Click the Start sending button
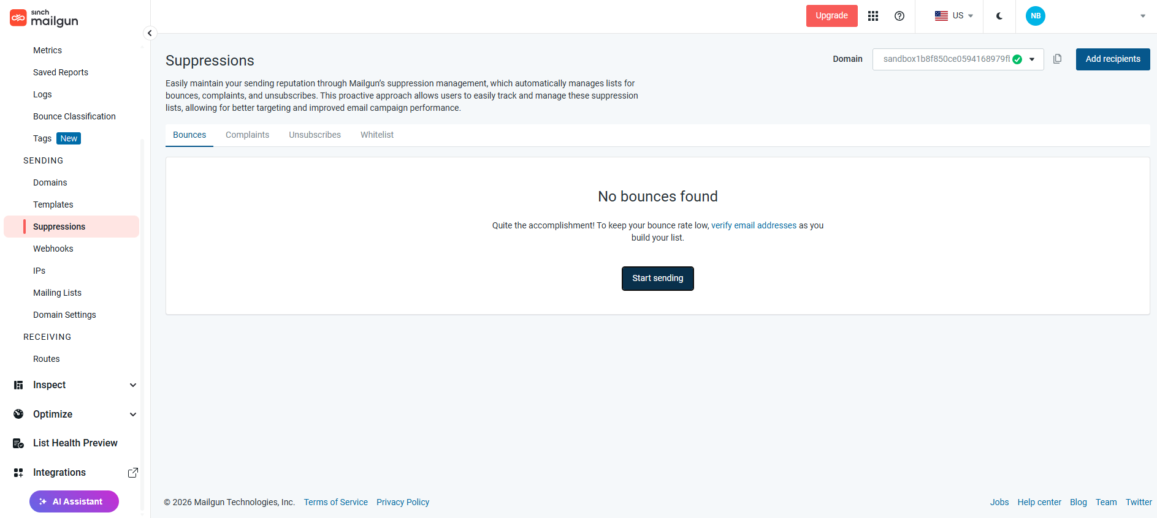 coord(658,279)
